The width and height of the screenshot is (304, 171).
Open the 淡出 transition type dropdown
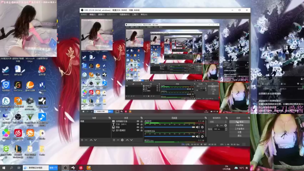pyautogui.click(x=217, y=122)
